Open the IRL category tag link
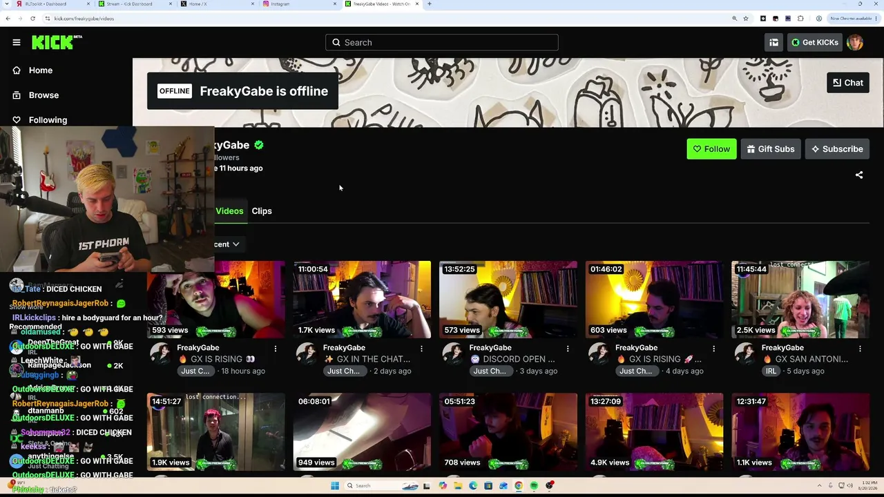Viewport: 884px width, 497px height. 771,371
